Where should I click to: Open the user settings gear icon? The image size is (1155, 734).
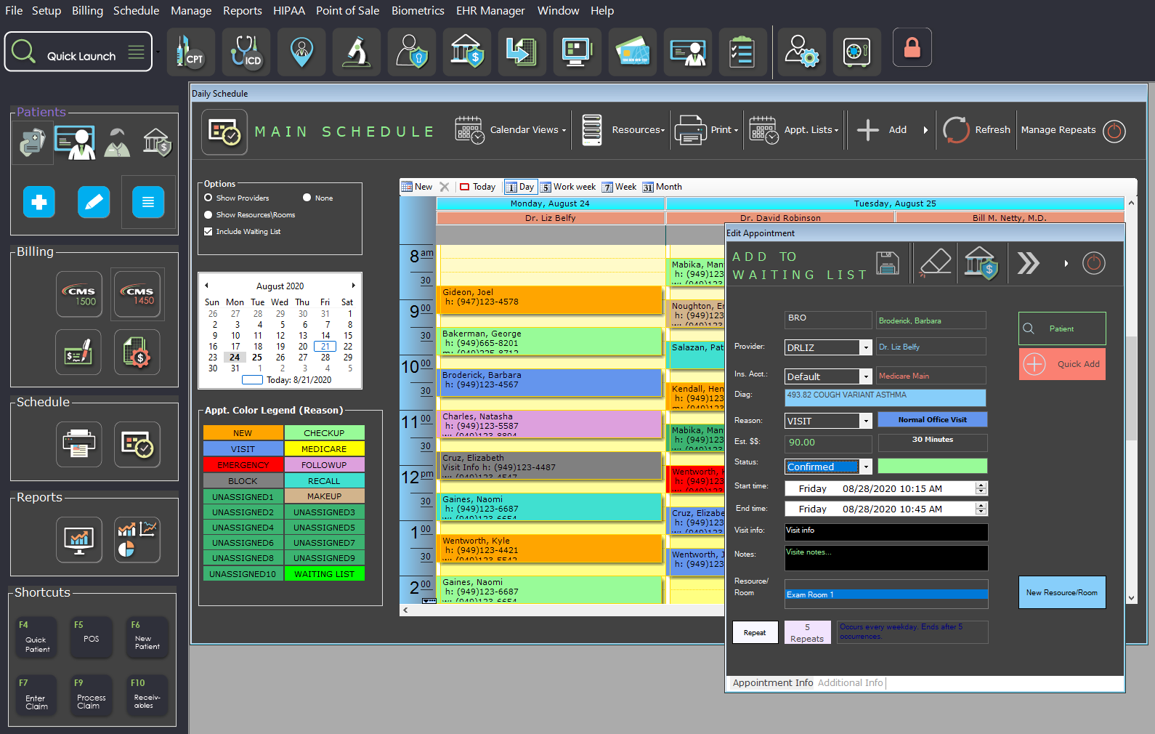tap(802, 52)
